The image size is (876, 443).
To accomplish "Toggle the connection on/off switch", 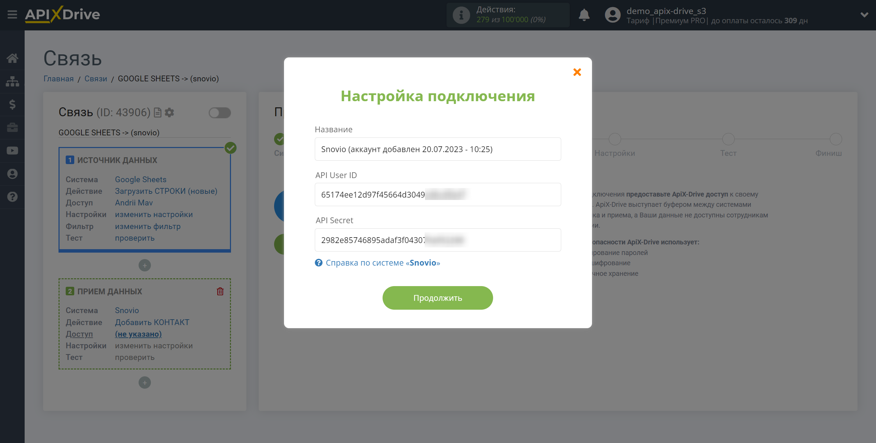I will point(220,113).
